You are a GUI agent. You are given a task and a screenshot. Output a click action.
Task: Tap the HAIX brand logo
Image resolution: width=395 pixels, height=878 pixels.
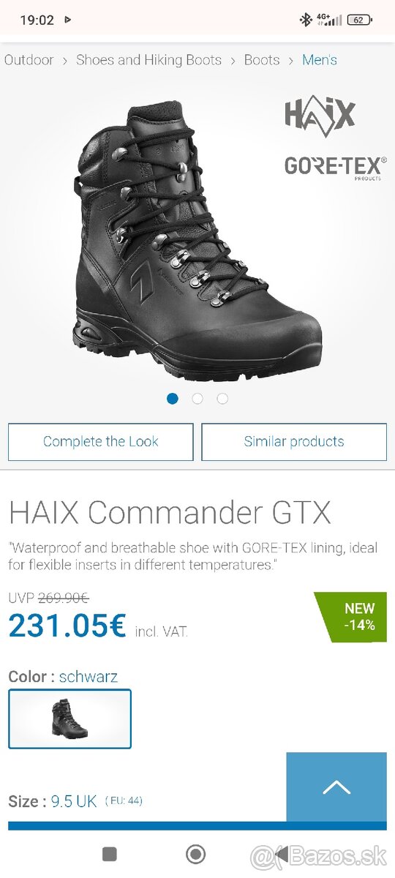pyautogui.click(x=320, y=117)
